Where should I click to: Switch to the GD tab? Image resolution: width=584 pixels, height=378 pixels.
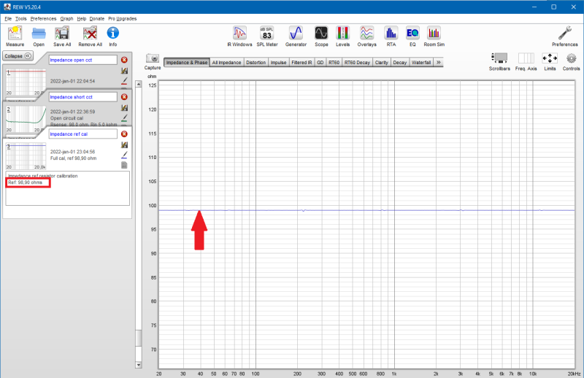tap(320, 63)
